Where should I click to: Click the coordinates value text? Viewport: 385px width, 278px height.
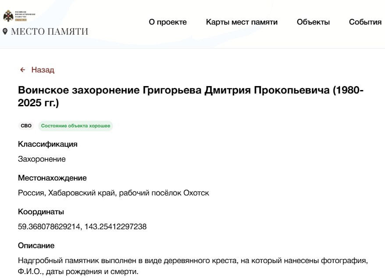(82, 227)
